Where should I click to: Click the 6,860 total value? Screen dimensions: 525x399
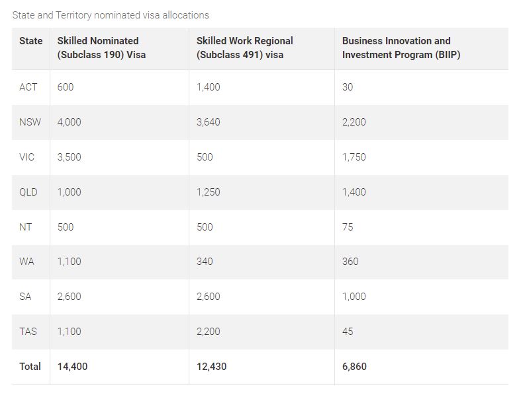[354, 367]
